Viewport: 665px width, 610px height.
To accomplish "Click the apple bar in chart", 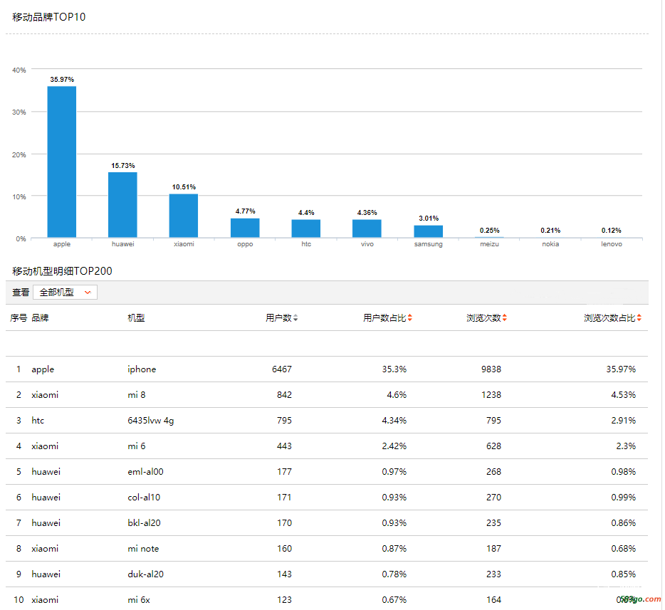I will [x=61, y=162].
